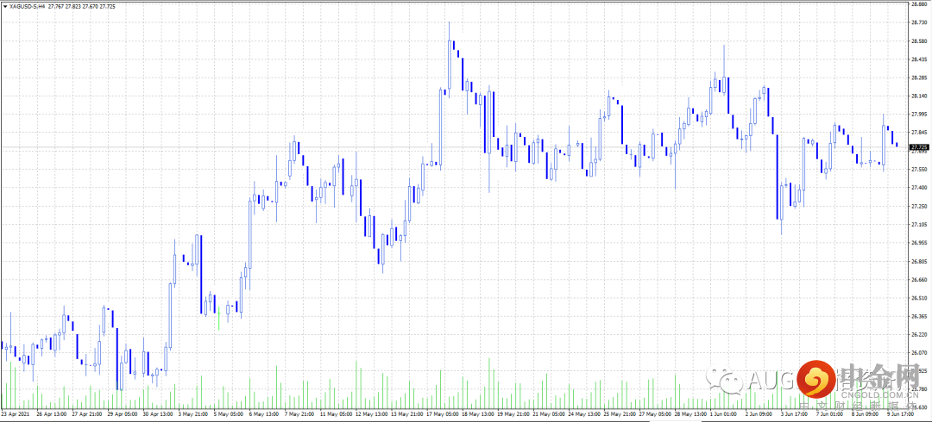Viewport: 932px width, 422px height.
Task: Click the 12 May 13:00 time label
Action: pyautogui.click(x=371, y=413)
